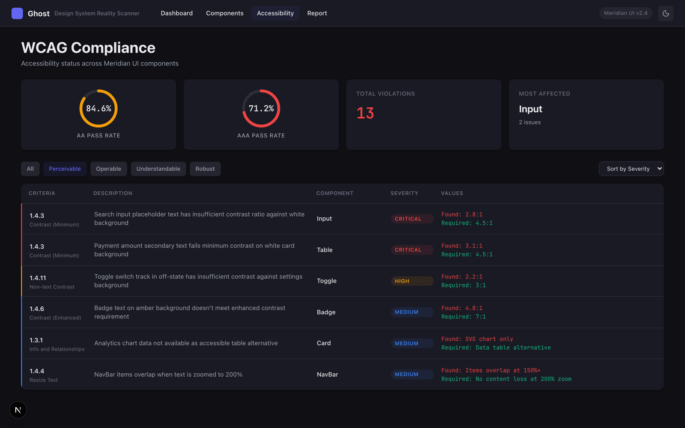Switch on the Robust filter
The height and width of the screenshot is (428, 685).
coord(205,169)
